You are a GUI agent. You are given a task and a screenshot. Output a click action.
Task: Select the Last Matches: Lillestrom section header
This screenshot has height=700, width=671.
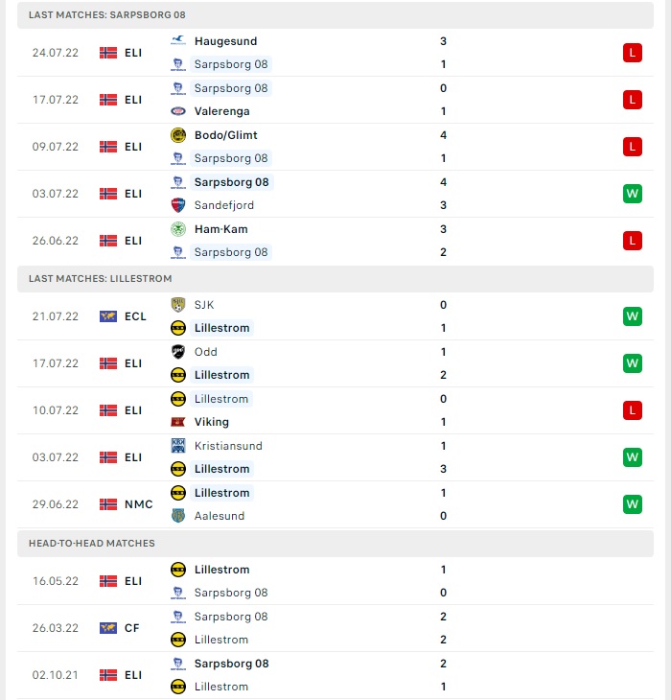point(335,279)
